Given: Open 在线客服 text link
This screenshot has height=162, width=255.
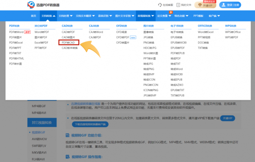Looking at the screenshot, I should 168,5.
